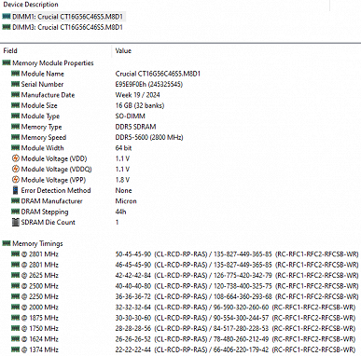Click the SDRAM Die Count chip icon
This screenshot has height=356, width=361.
coord(15,222)
